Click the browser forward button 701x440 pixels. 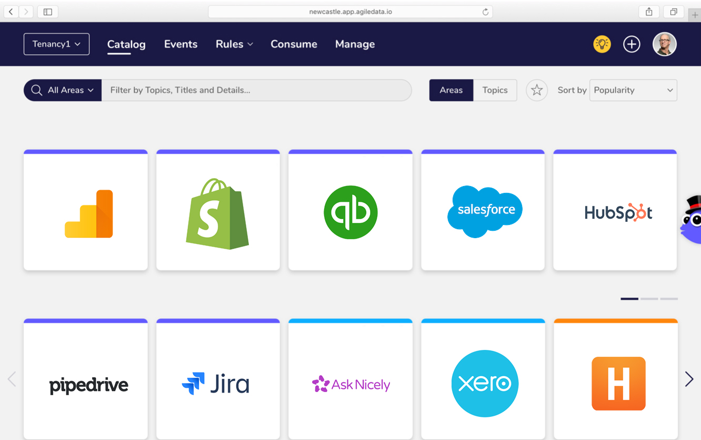pos(26,12)
